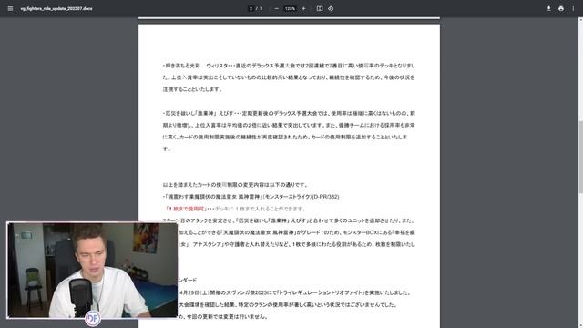Open the more actions menu

click(x=573, y=8)
